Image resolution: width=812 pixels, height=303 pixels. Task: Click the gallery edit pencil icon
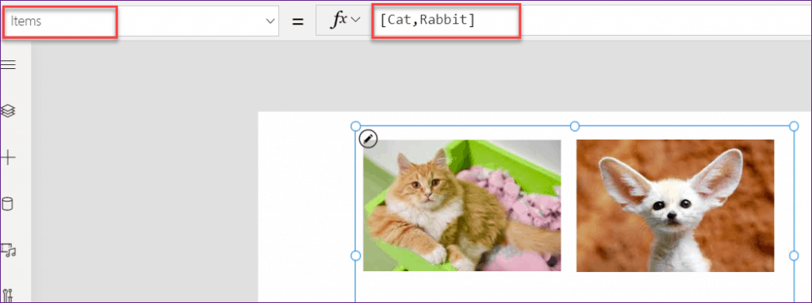pos(368,139)
